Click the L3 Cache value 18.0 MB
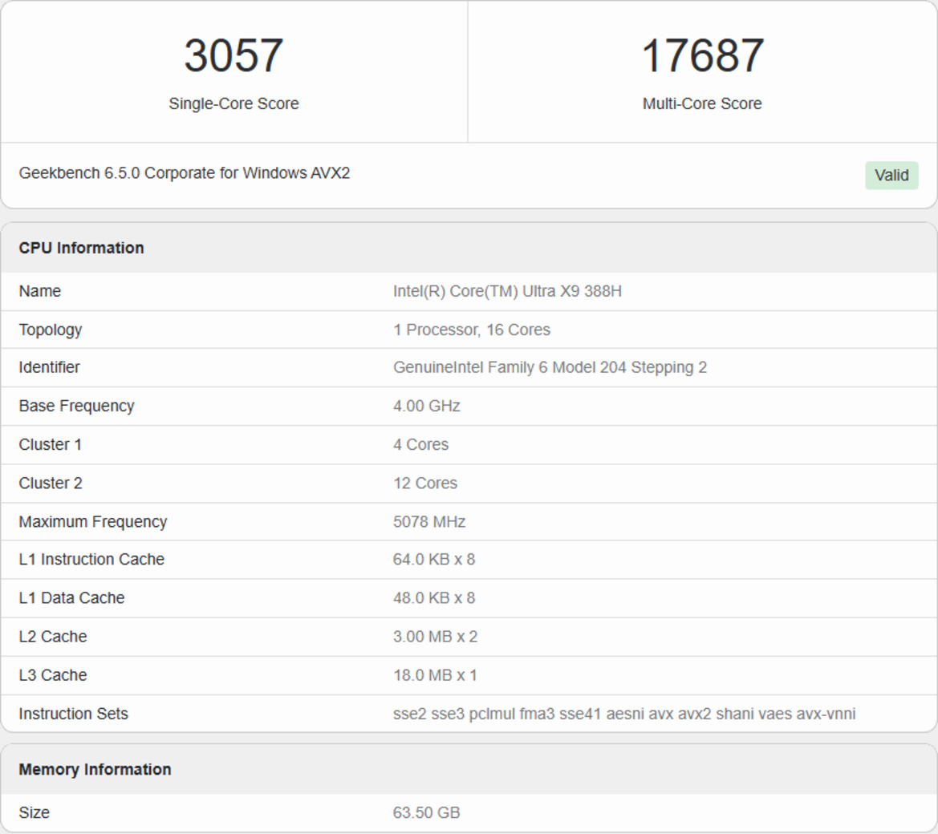 pos(435,675)
